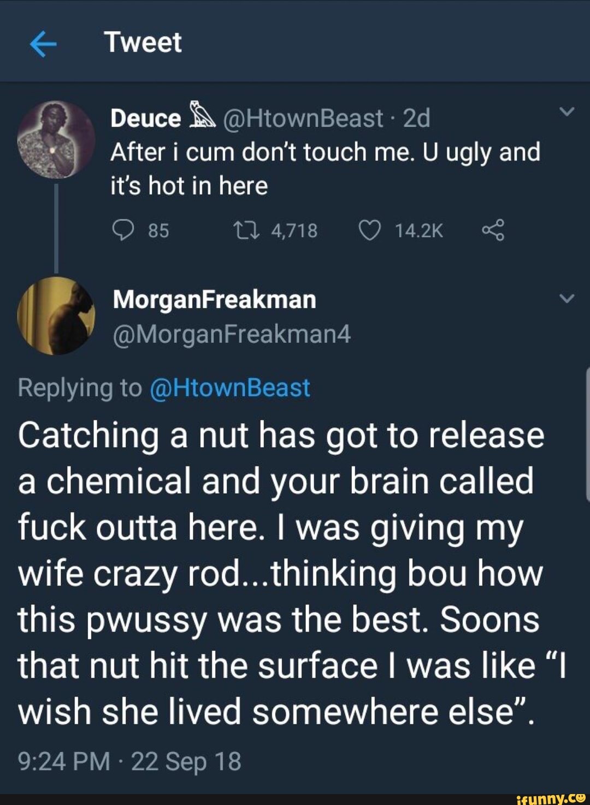
Task: Click the Tweet header title
Action: point(143,43)
